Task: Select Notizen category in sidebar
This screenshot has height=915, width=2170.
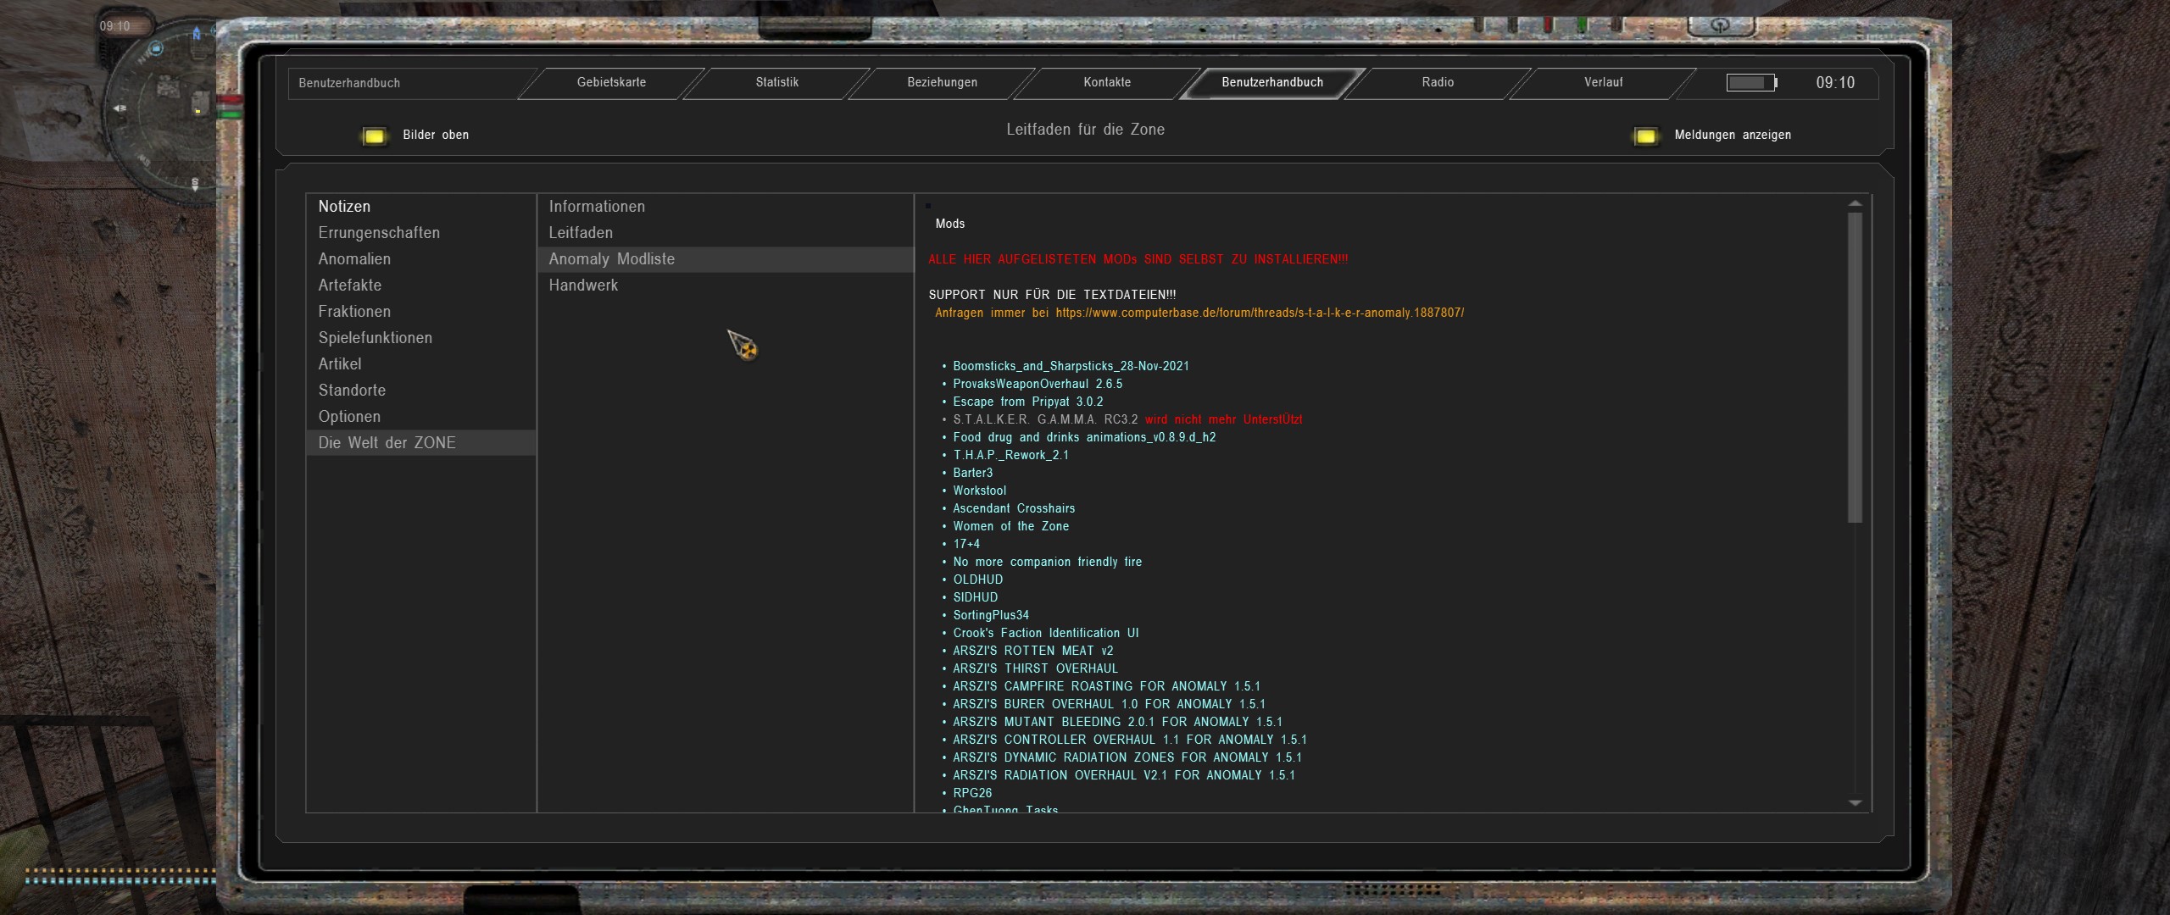Action: tap(344, 207)
